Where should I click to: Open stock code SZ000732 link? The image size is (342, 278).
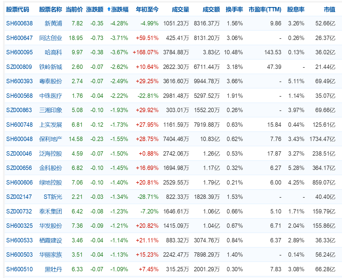coord(19,211)
